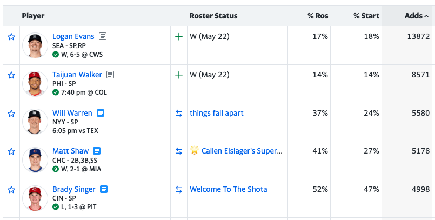Click Brady Singer's headshot photo
This screenshot has width=435, height=220.
click(35, 198)
